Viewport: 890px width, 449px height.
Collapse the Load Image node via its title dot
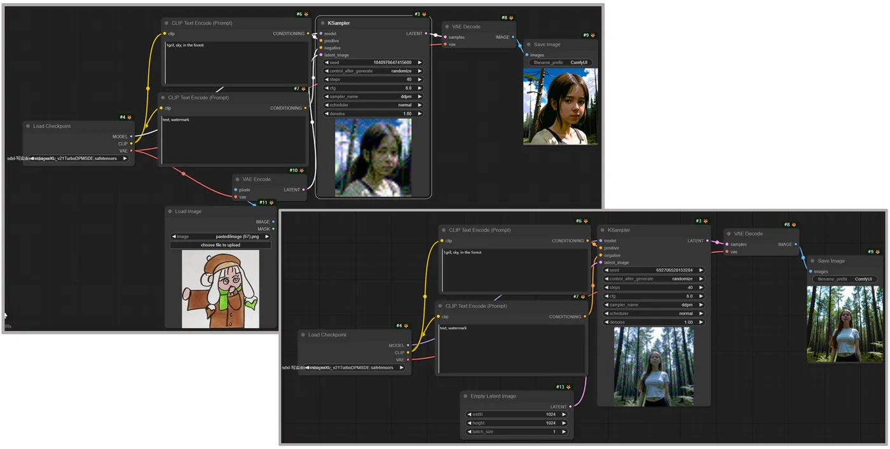[170, 211]
